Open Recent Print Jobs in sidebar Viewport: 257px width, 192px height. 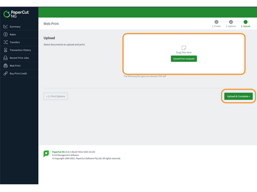coord(19,58)
